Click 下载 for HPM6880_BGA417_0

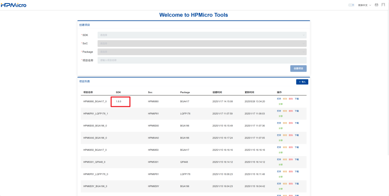click(297, 99)
